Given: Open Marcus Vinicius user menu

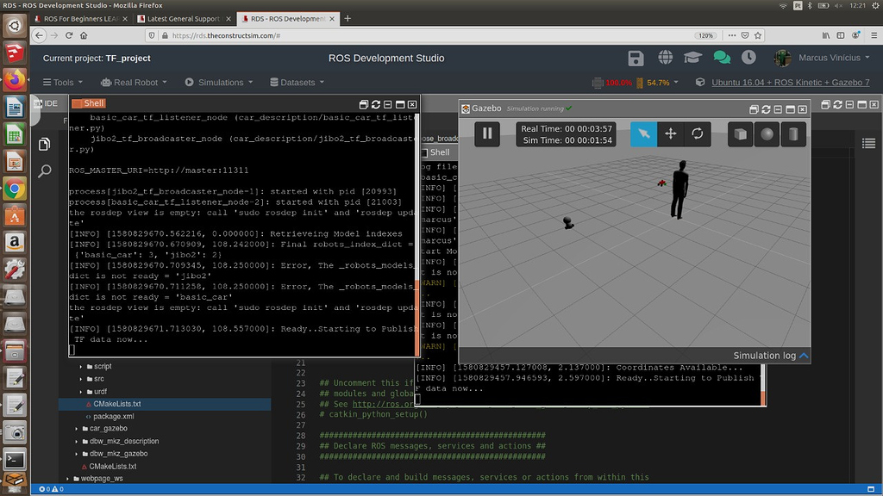Looking at the screenshot, I should click(823, 58).
